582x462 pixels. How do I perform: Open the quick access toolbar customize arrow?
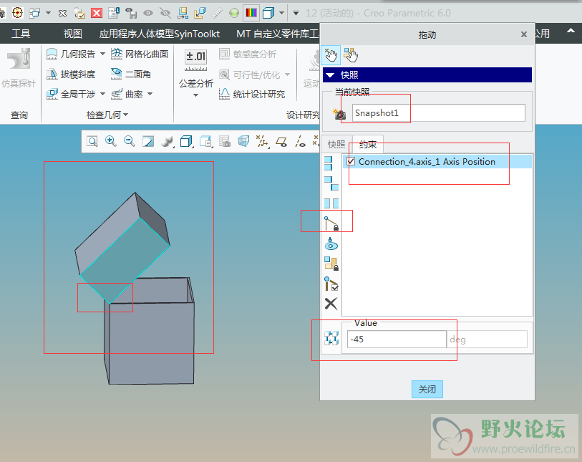(x=296, y=14)
